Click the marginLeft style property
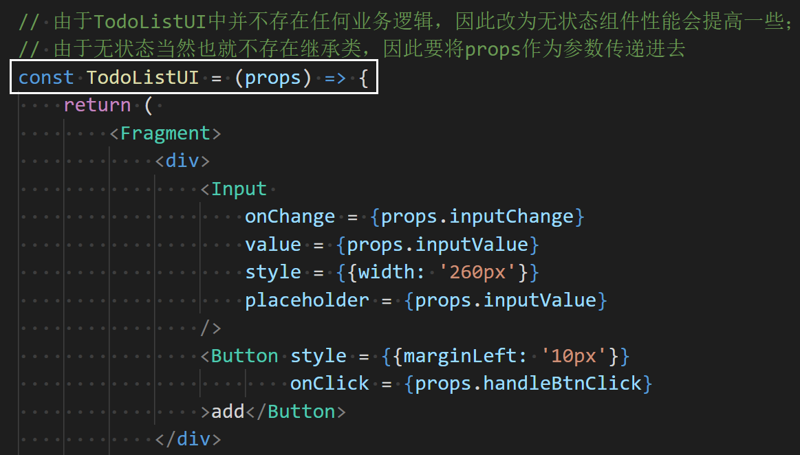This screenshot has width=800, height=455. [x=466, y=356]
